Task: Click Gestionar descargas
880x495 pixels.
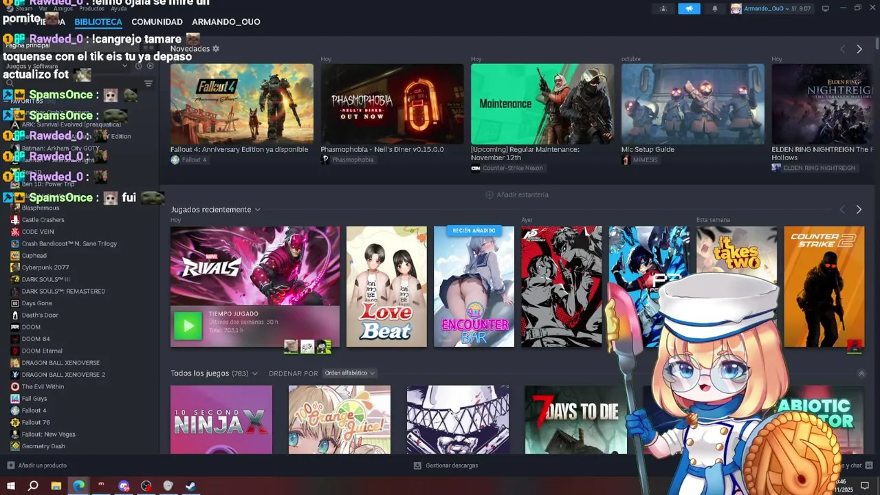Action: [452, 465]
